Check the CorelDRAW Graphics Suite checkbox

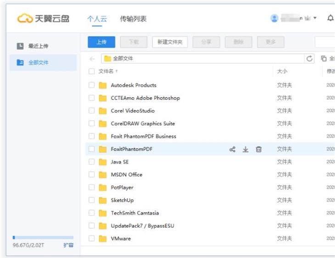[x=91, y=124]
